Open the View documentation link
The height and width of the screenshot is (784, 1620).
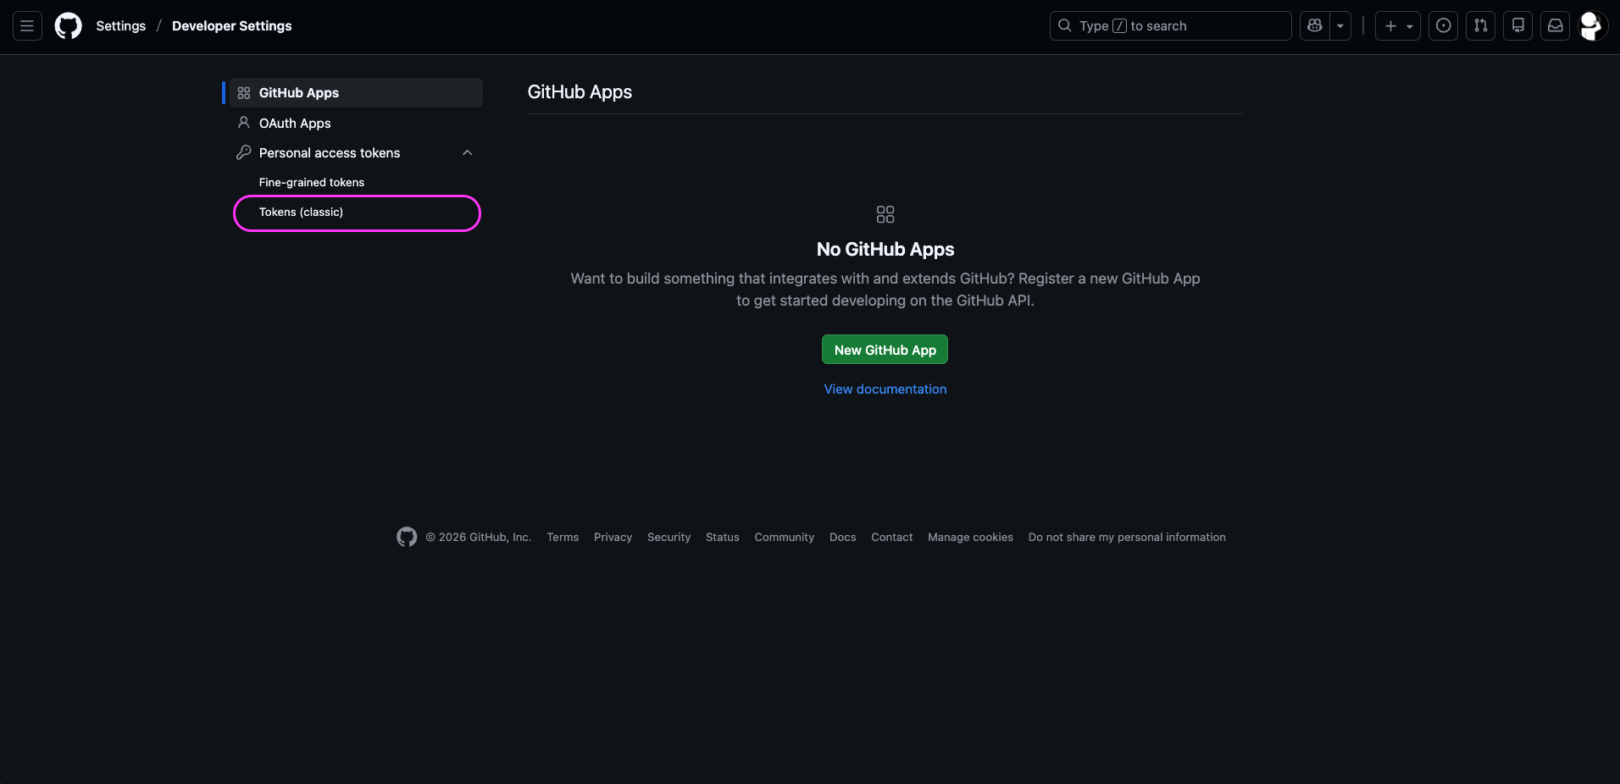pyautogui.click(x=885, y=389)
